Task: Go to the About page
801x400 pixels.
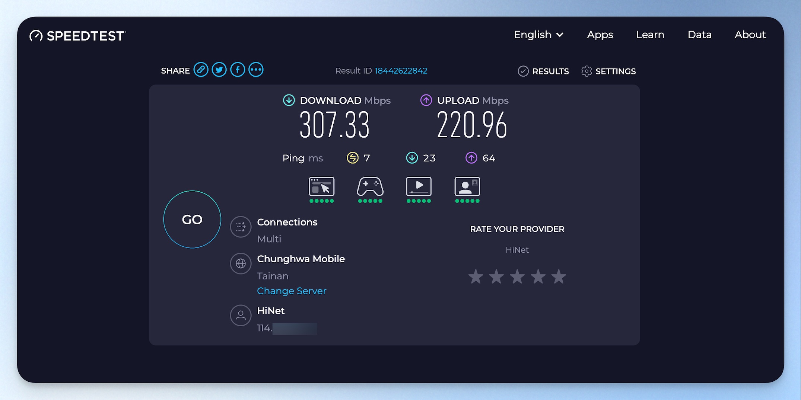Action: [750, 35]
